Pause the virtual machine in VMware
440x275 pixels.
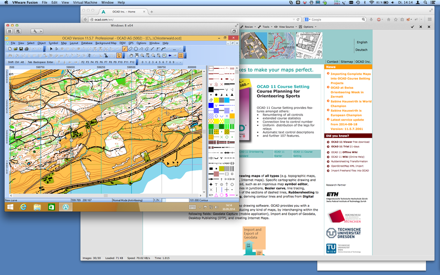click(x=9, y=31)
